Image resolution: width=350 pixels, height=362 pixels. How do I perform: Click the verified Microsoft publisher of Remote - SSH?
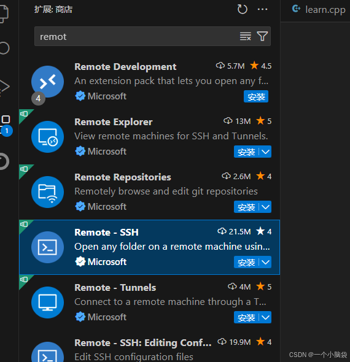point(101,262)
